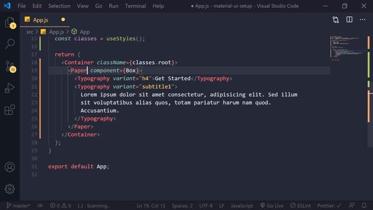Viewport: 373px width, 210px height.
Task: Click the VS Code logo icon
Action: click(x=7, y=5)
